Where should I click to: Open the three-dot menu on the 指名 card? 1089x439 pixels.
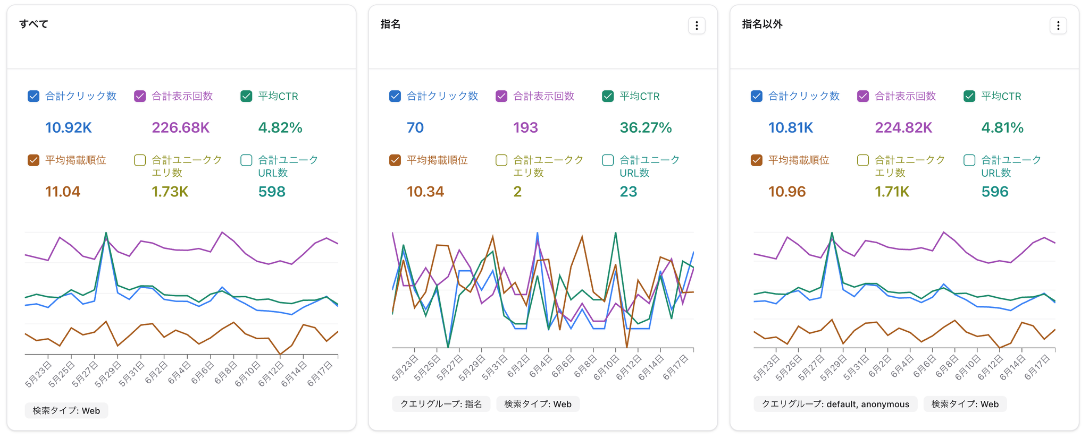(697, 25)
